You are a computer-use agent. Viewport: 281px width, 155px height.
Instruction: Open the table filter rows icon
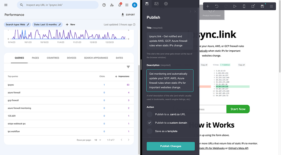tap(128, 67)
